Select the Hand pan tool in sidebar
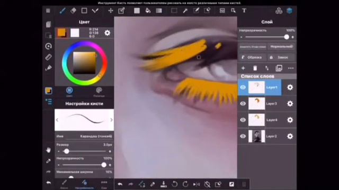 [x=48, y=150]
